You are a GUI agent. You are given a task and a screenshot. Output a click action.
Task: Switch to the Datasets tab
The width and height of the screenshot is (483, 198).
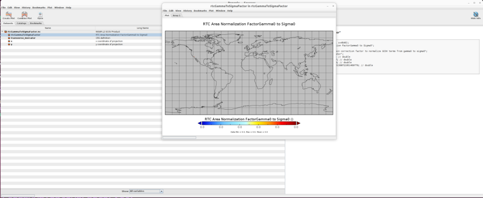8,23
